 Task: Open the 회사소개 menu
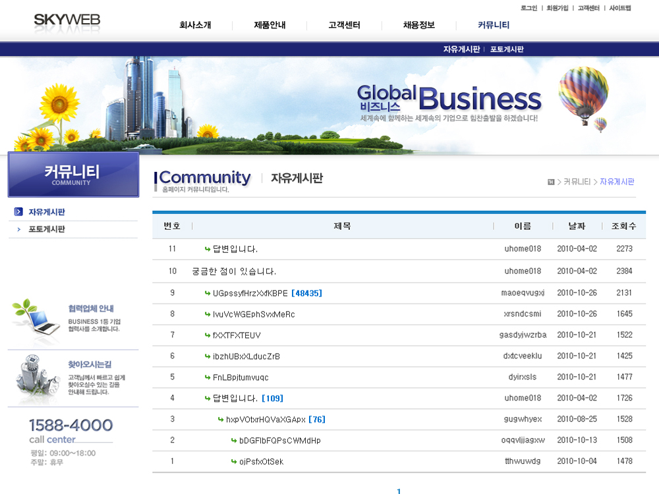point(195,26)
